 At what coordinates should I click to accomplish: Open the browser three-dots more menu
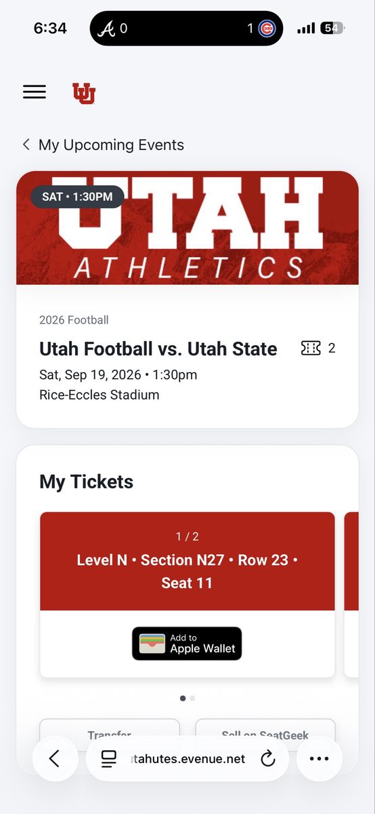[x=319, y=758]
